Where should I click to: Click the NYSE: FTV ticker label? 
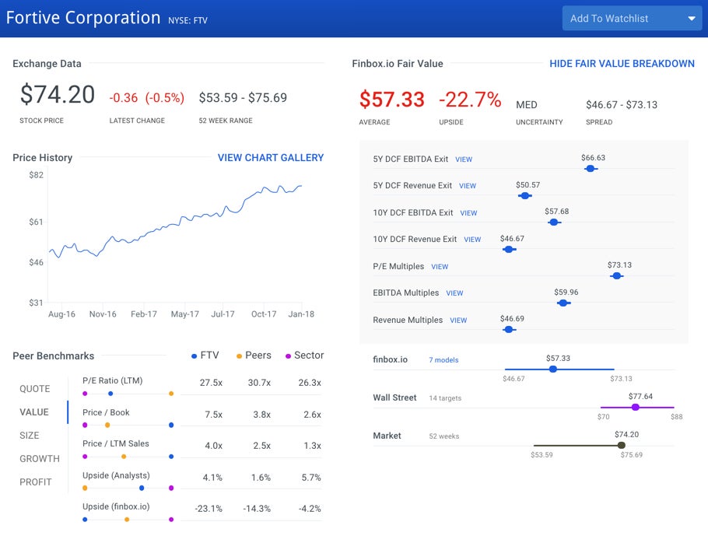[x=188, y=20]
